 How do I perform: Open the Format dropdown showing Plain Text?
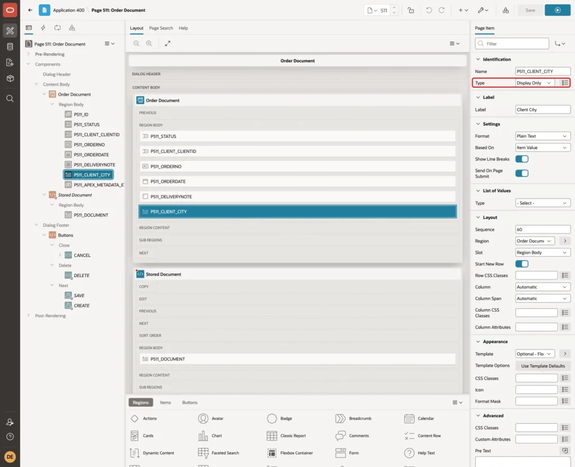[x=543, y=136]
